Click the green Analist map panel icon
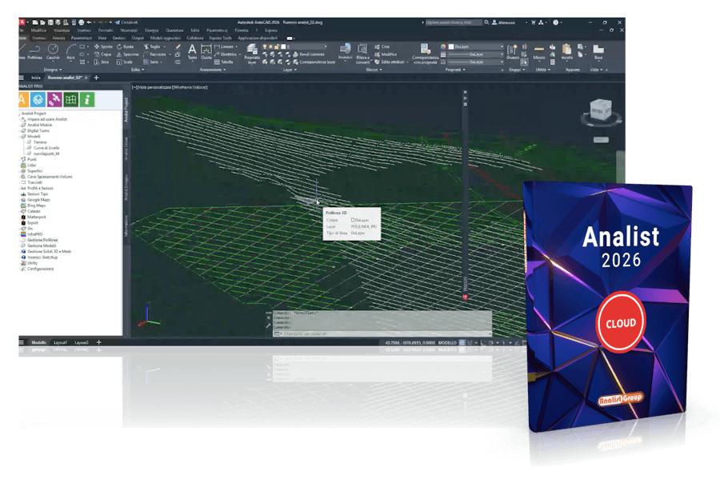 pyautogui.click(x=71, y=99)
